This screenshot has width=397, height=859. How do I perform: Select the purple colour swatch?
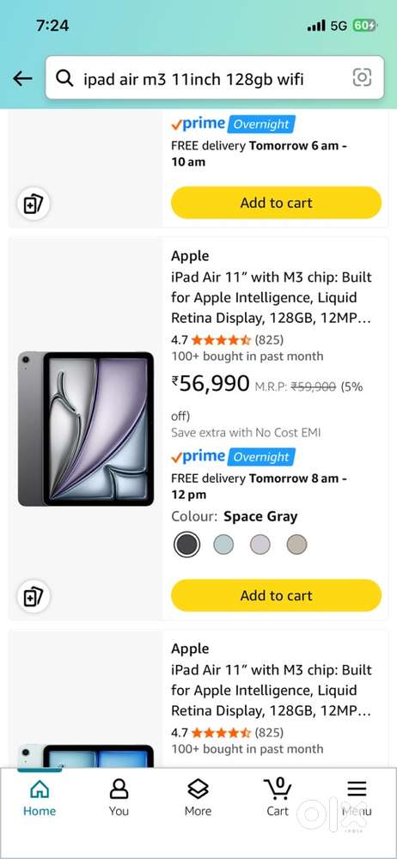[260, 545]
